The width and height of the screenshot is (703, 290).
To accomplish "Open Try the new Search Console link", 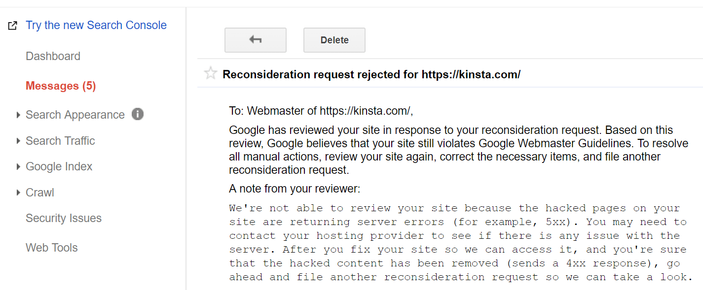I will (96, 25).
